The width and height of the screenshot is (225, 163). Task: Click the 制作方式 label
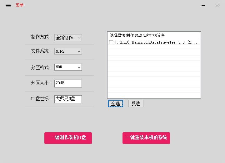click(x=41, y=37)
